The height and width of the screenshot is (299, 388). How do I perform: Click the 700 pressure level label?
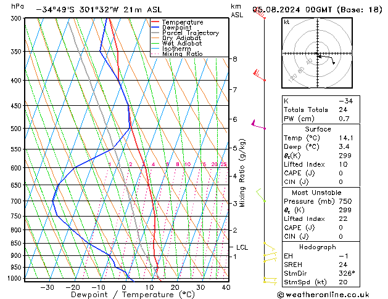click(17, 201)
